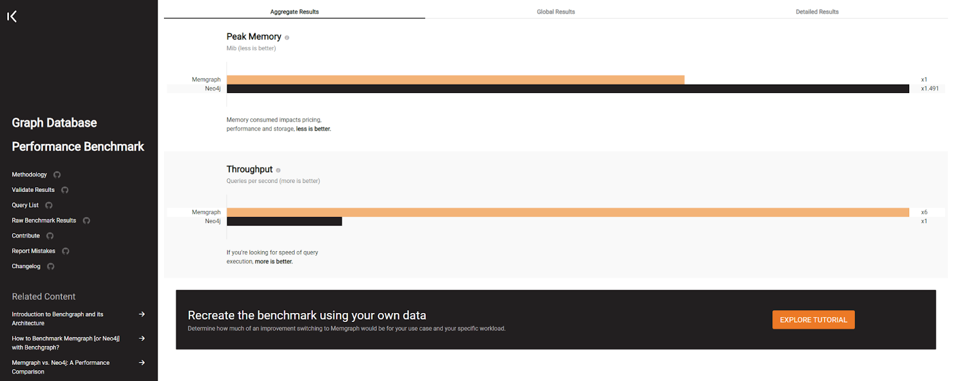Click the x6 multiplier value
The height and width of the screenshot is (381, 954).
pos(924,212)
